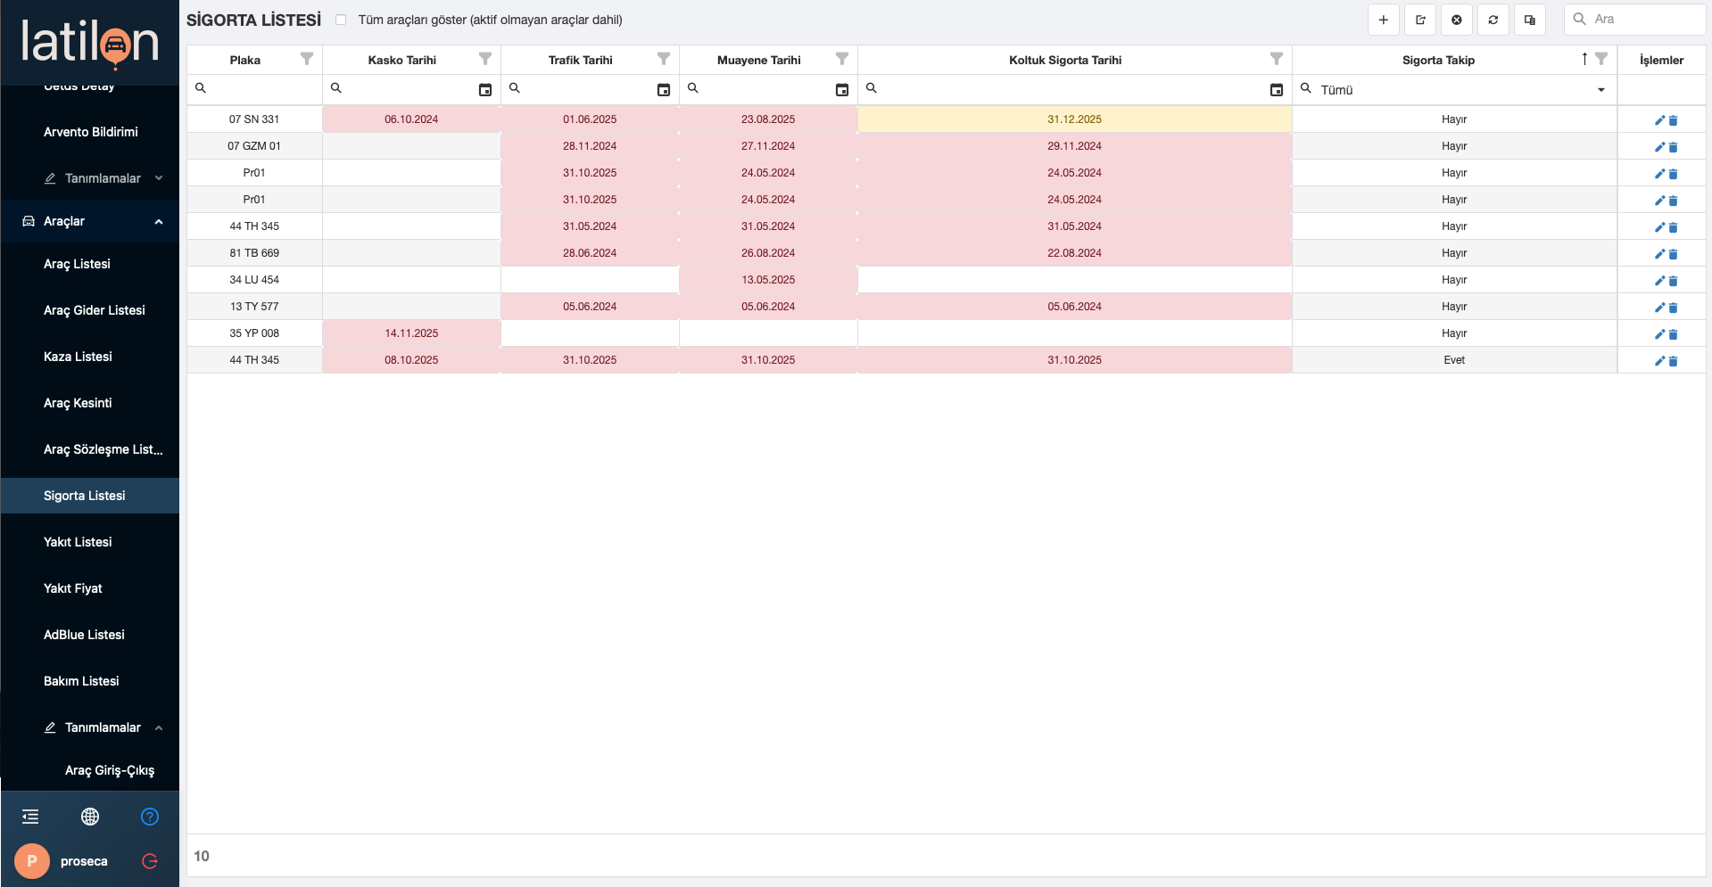Viewport: 1712px width, 887px height.
Task: Go to Araç Gider Listesi
Action: click(x=94, y=310)
